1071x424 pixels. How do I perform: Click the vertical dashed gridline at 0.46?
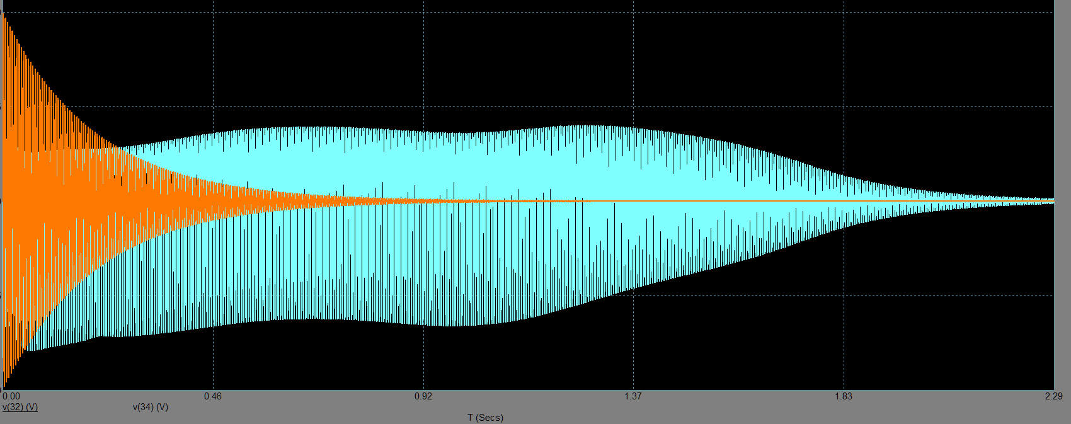(x=213, y=63)
